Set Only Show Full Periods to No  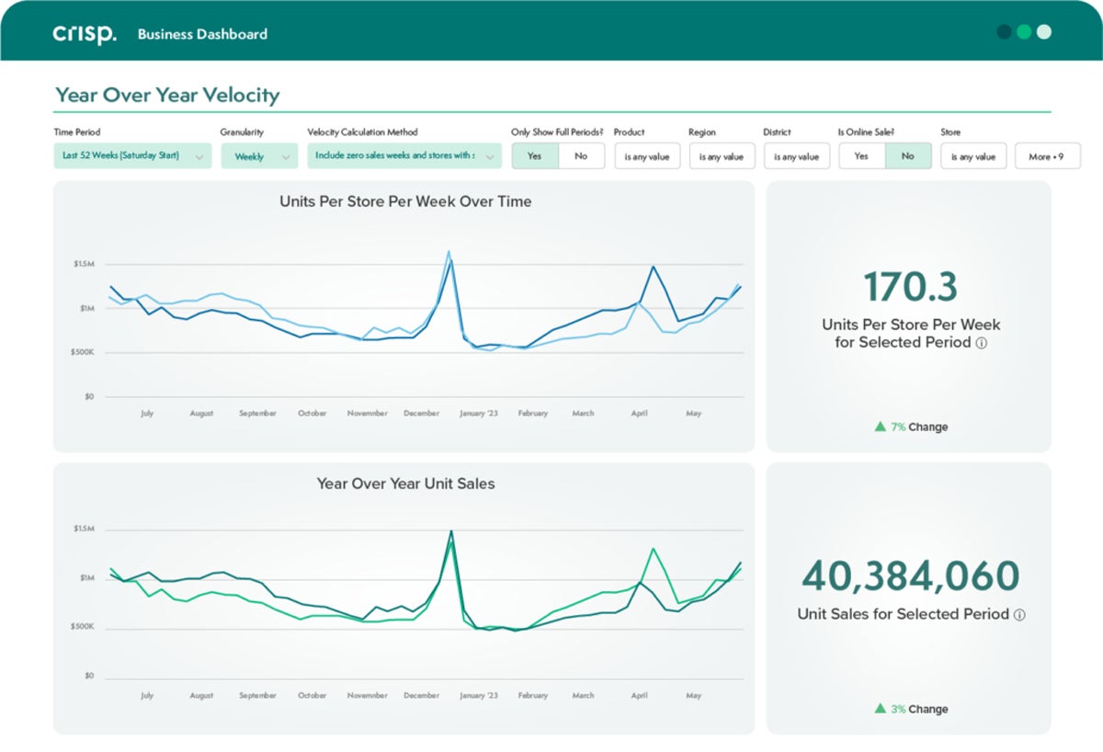(x=581, y=156)
